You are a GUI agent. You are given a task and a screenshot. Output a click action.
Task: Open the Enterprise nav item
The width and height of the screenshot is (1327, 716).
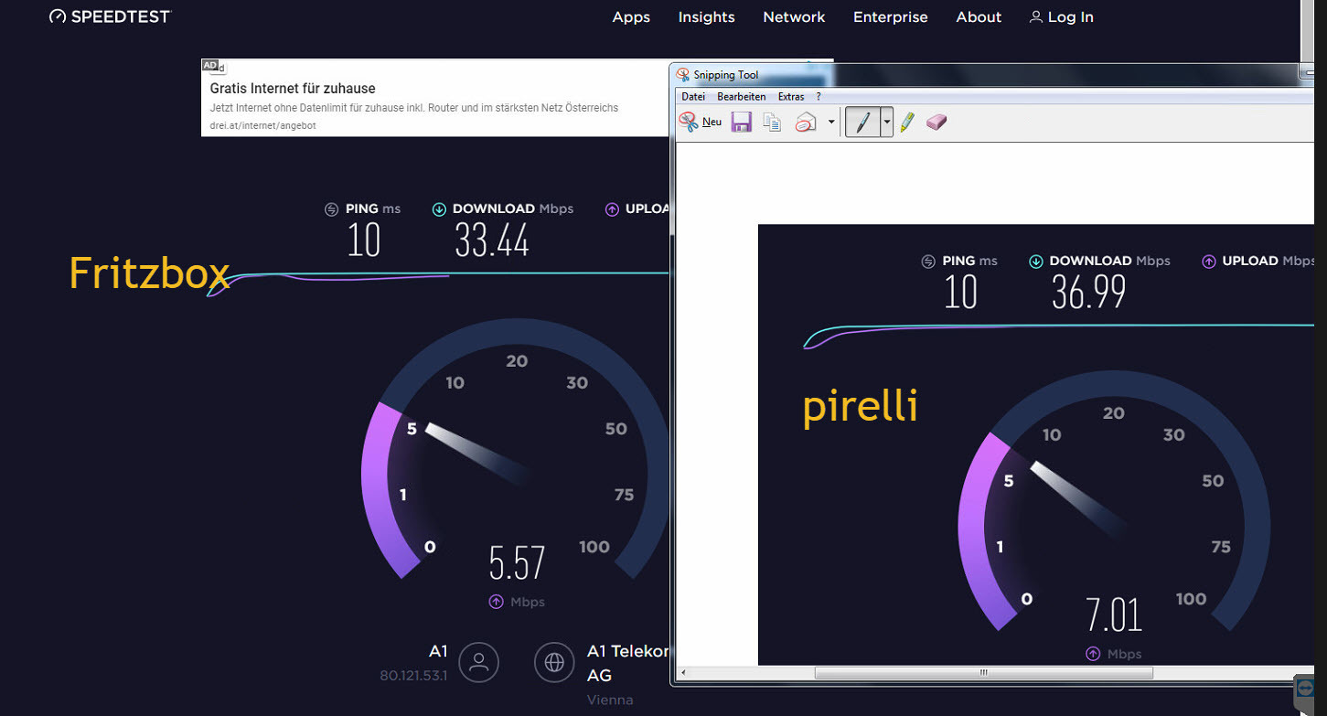point(890,17)
